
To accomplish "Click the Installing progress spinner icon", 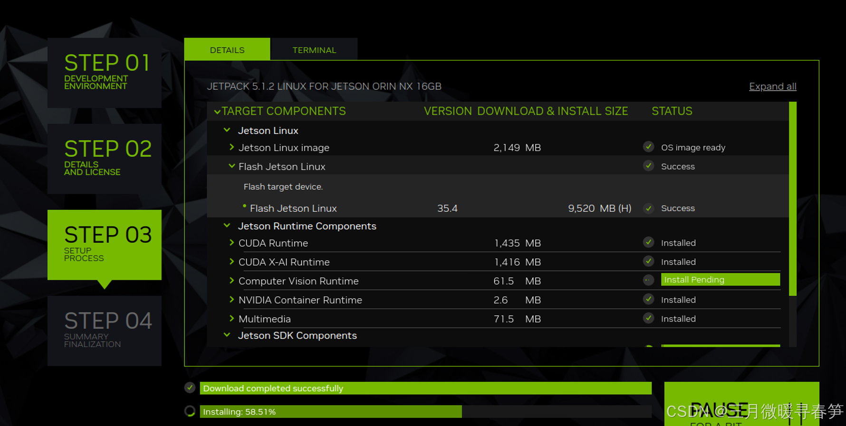I will coord(190,411).
